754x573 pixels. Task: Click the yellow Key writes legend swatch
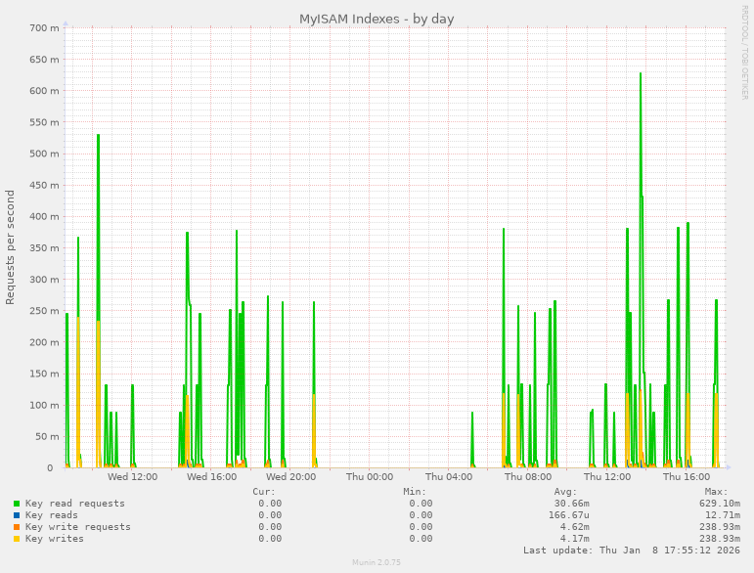pyautogui.click(x=17, y=539)
